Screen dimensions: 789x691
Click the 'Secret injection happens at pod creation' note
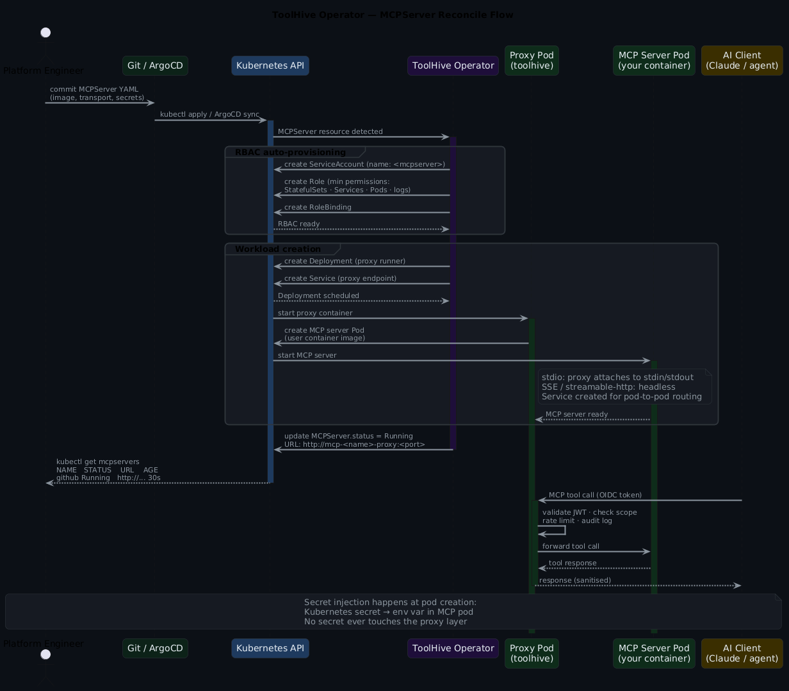tap(393, 612)
